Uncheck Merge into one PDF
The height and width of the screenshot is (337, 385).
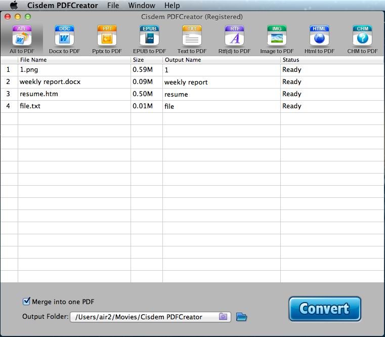pos(27,302)
